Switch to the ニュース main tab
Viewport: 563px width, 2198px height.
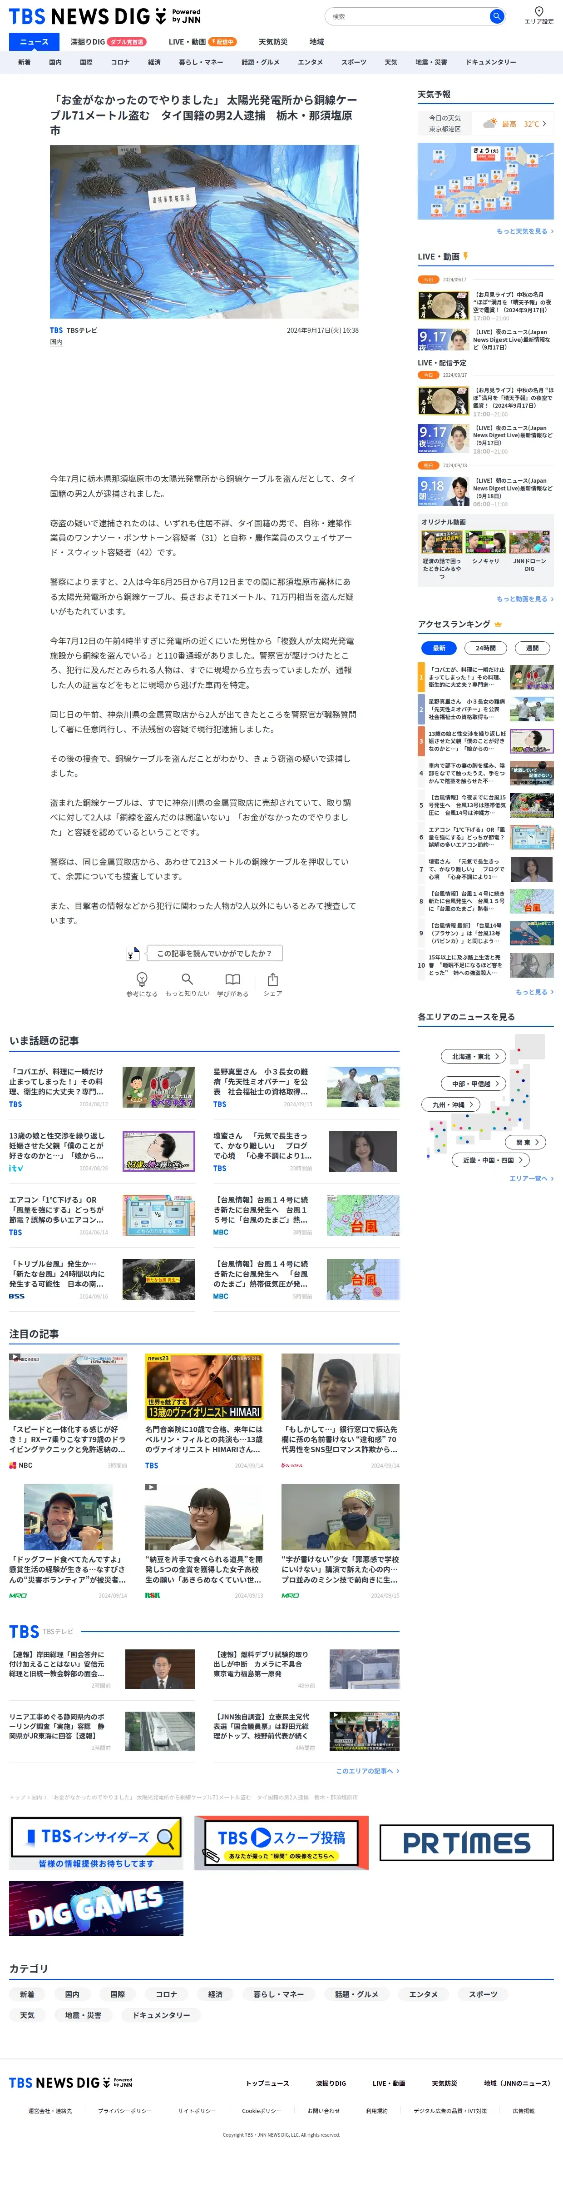coord(34,42)
